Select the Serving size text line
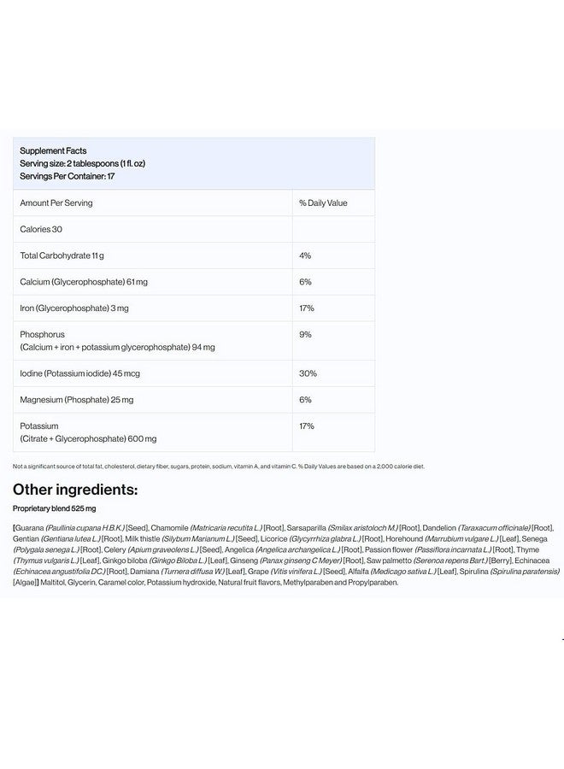Image resolution: width=564 pixels, height=769 pixels. tap(82, 163)
